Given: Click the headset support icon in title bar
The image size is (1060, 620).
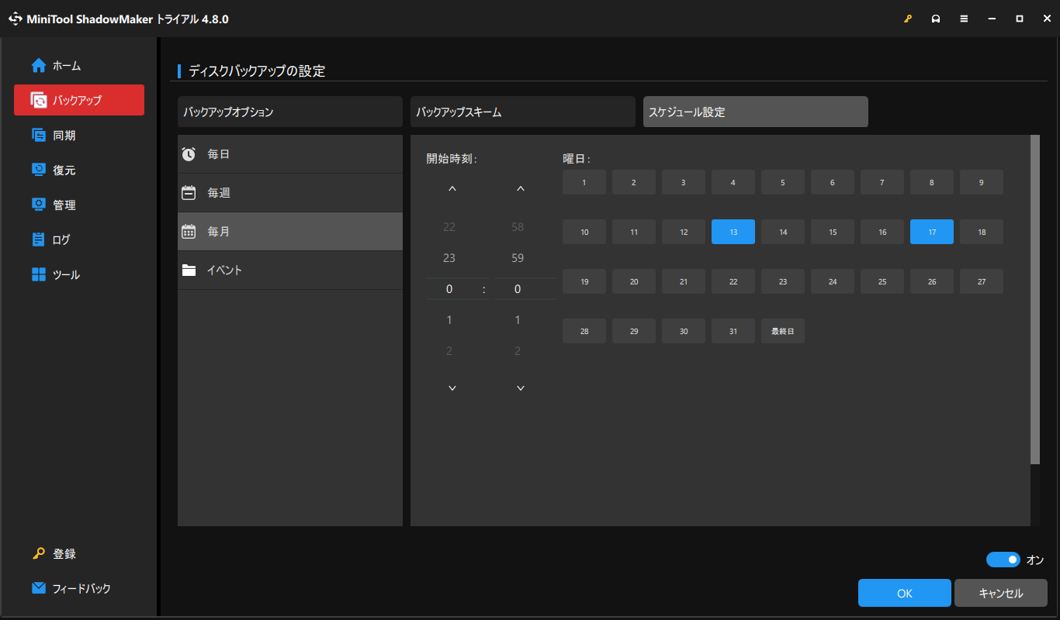Looking at the screenshot, I should tap(936, 19).
